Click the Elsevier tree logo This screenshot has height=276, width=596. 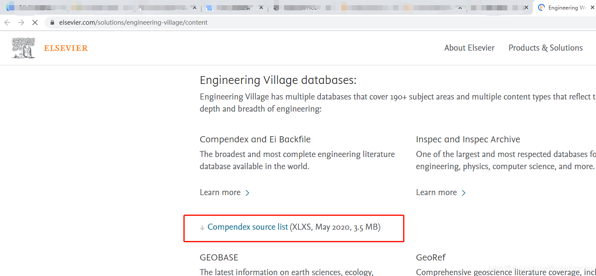click(23, 48)
